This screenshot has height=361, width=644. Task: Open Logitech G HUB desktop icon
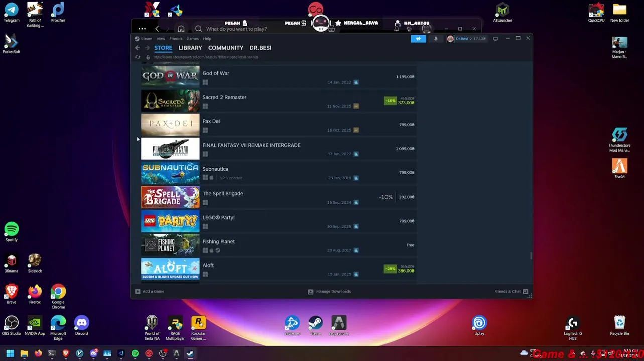573,328
